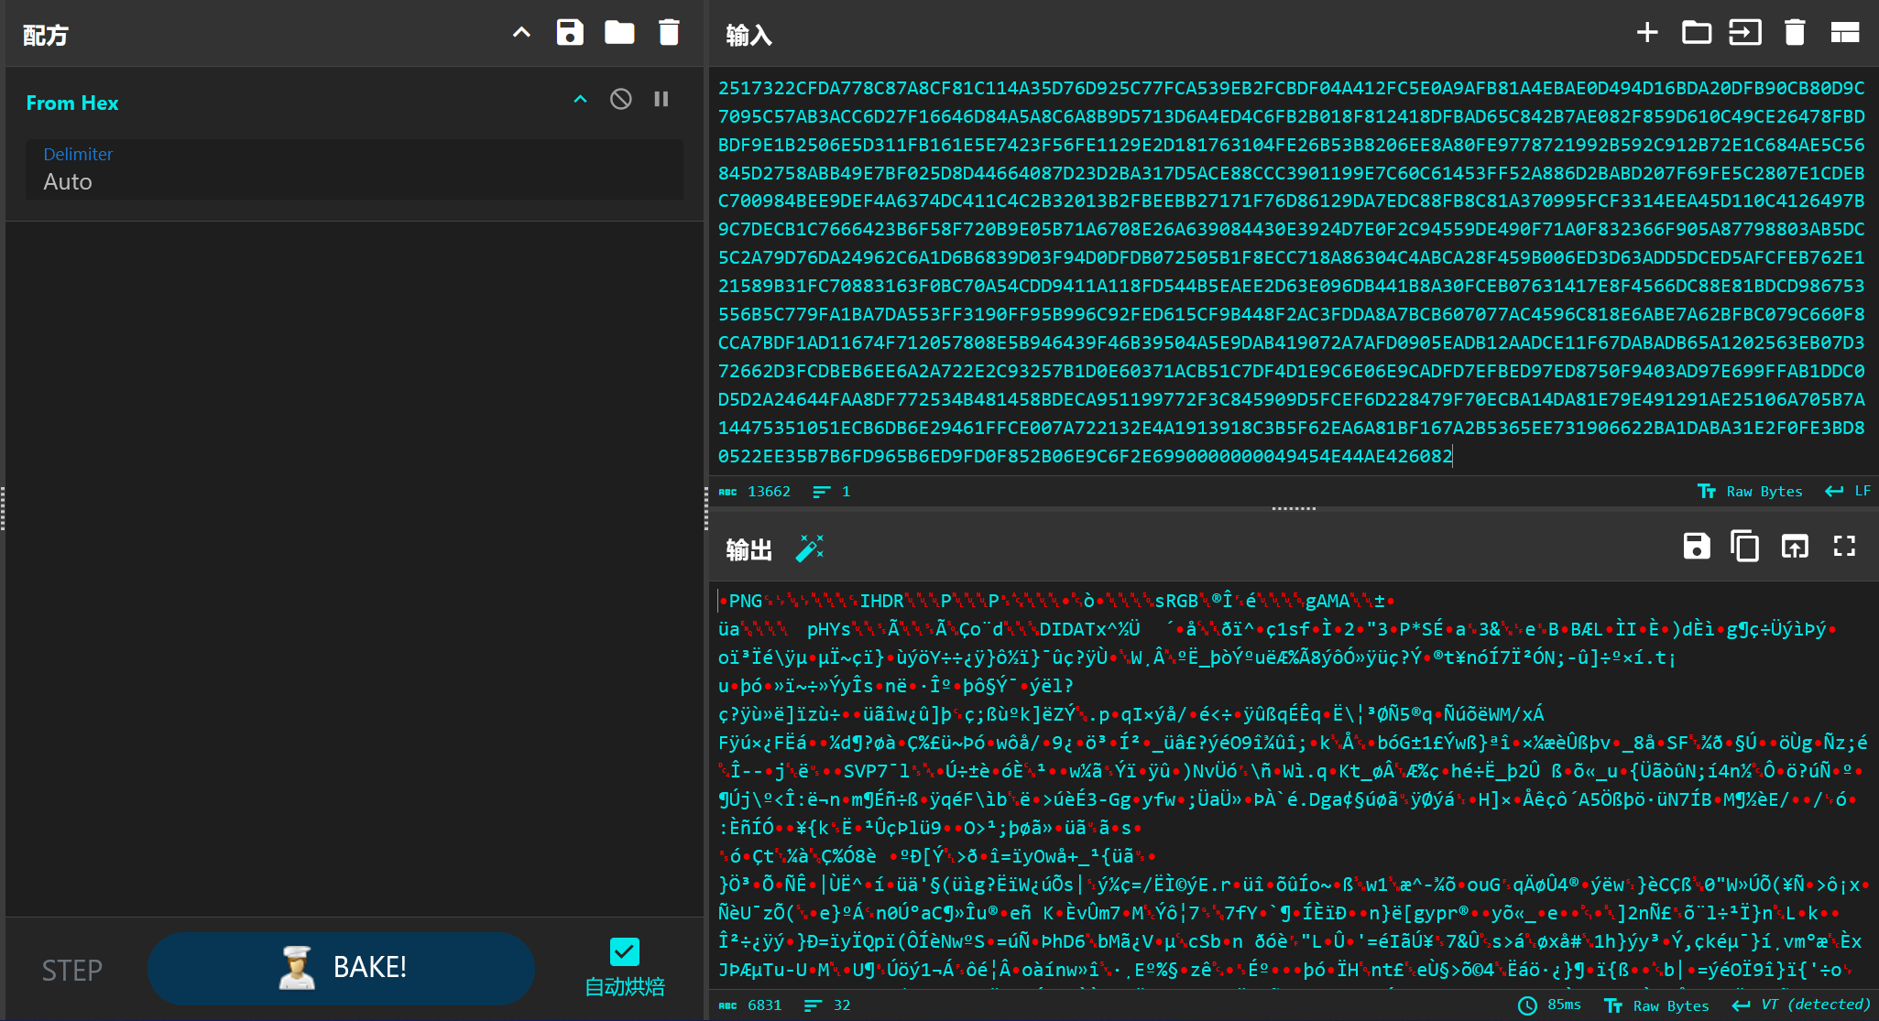1879x1021 pixels.
Task: Reset input pane layout
Action: [1844, 33]
